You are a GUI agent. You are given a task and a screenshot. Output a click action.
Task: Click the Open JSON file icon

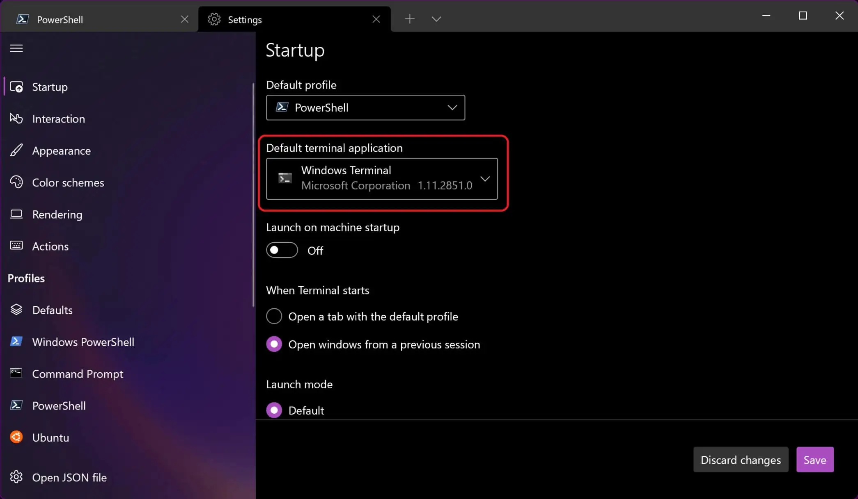pos(16,478)
